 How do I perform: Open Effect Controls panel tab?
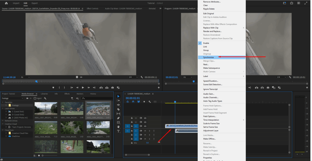[x=93, y=9]
